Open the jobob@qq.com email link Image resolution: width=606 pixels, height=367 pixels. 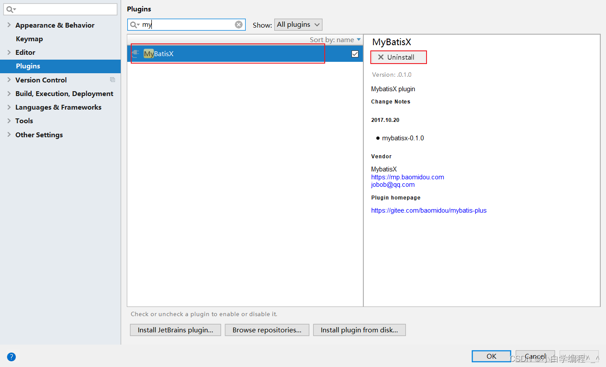coord(393,185)
